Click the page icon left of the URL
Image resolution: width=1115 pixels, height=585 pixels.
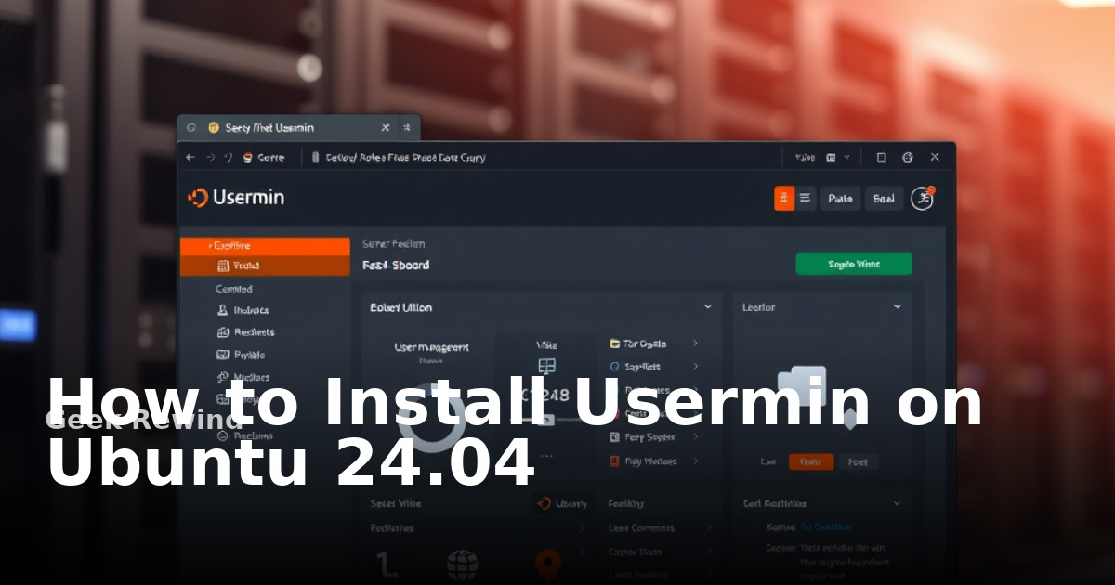316,157
